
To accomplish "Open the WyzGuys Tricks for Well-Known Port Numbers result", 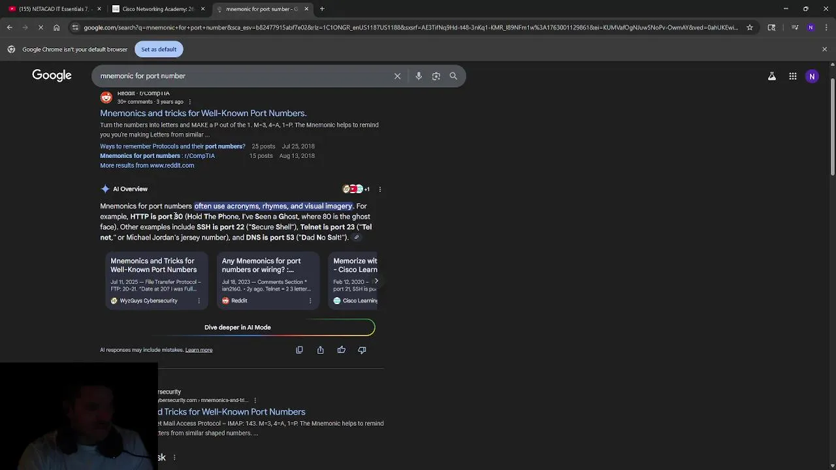I will pos(232,412).
